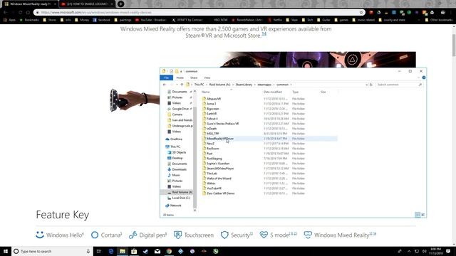Switch Explorer to large icons view
The image size is (456, 256).
[423, 215]
